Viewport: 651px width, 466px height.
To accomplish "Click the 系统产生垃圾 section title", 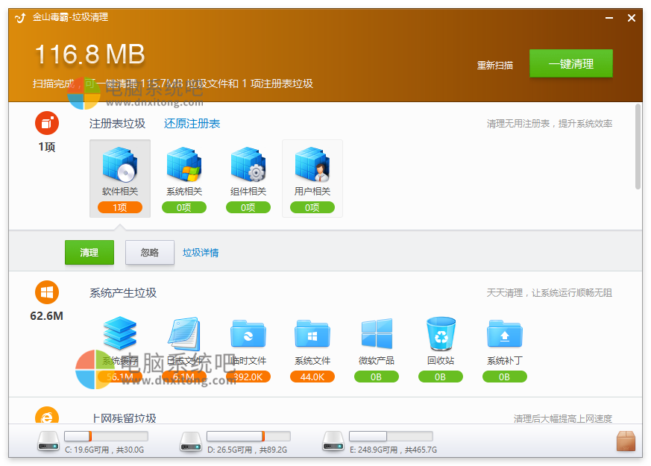I will pyautogui.click(x=123, y=292).
